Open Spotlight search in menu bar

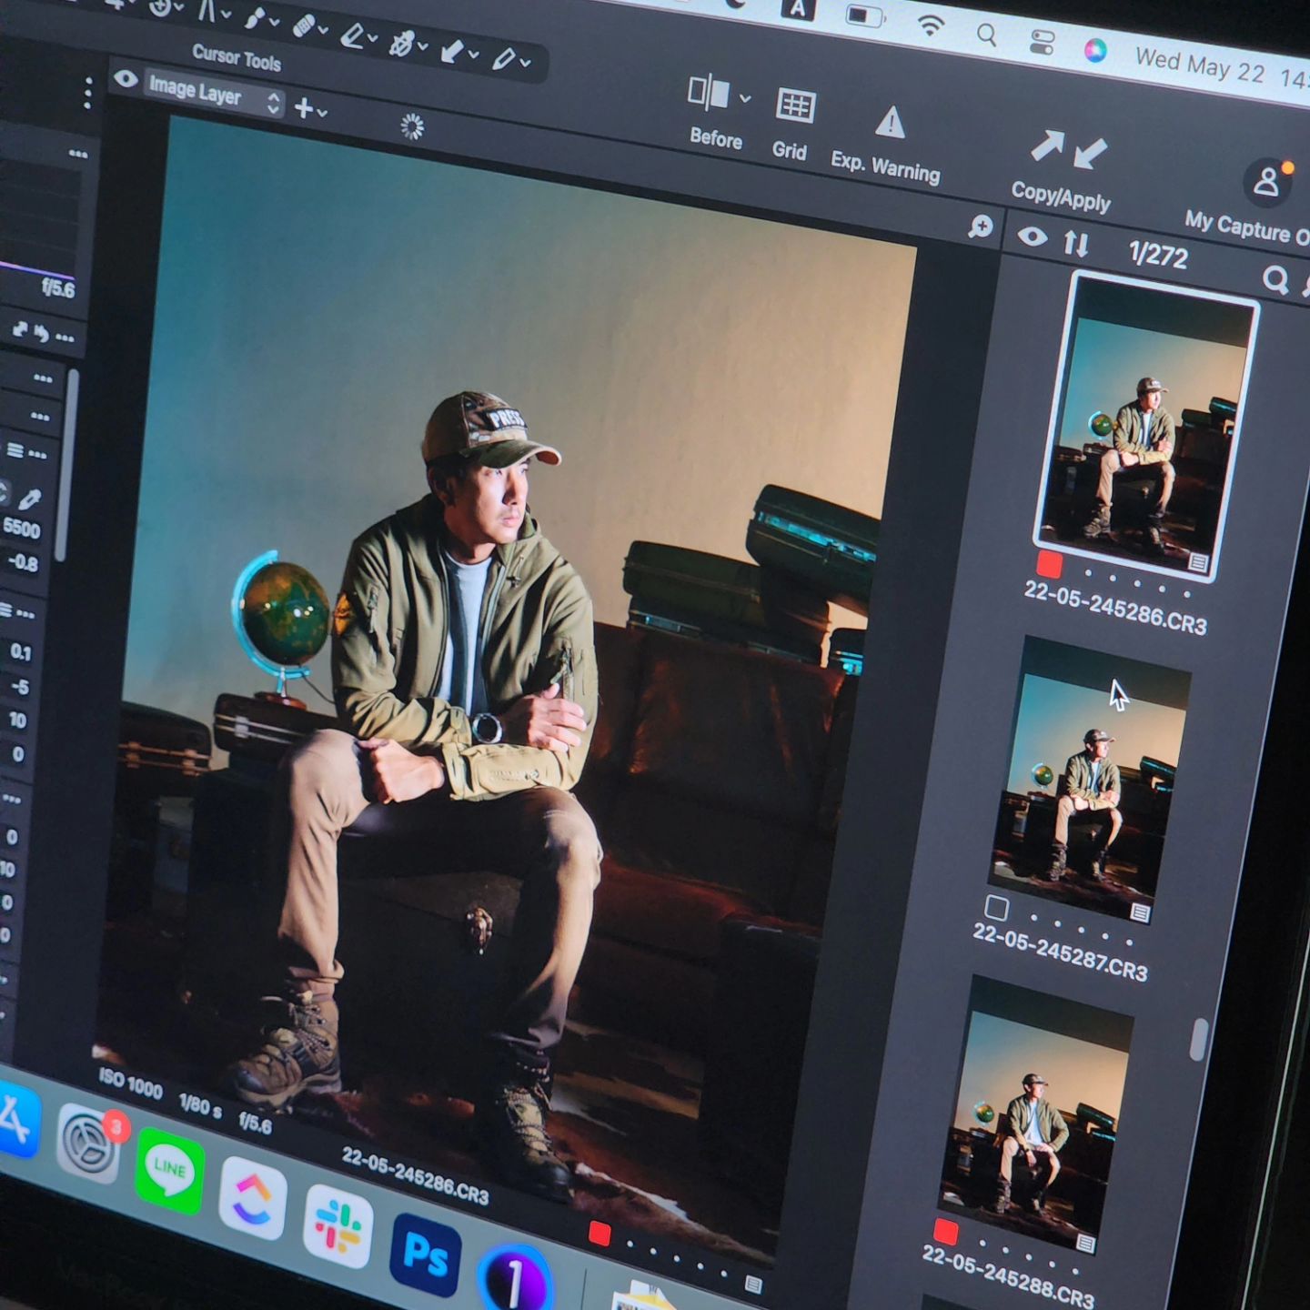[x=986, y=35]
